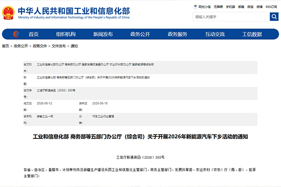
Task: Click the English ministry name under the logo
Action: coord(74,17)
